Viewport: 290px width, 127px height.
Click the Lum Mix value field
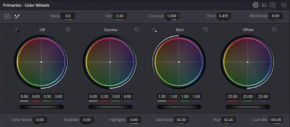pos(275,120)
